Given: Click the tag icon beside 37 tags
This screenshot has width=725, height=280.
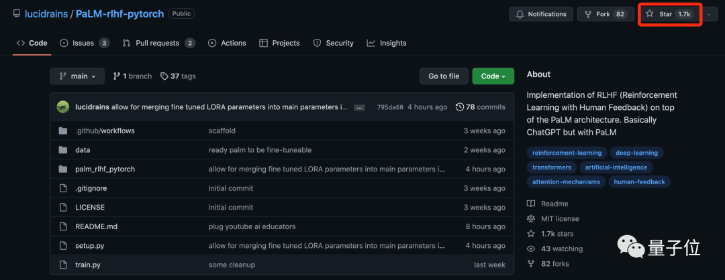Looking at the screenshot, I should (x=164, y=76).
